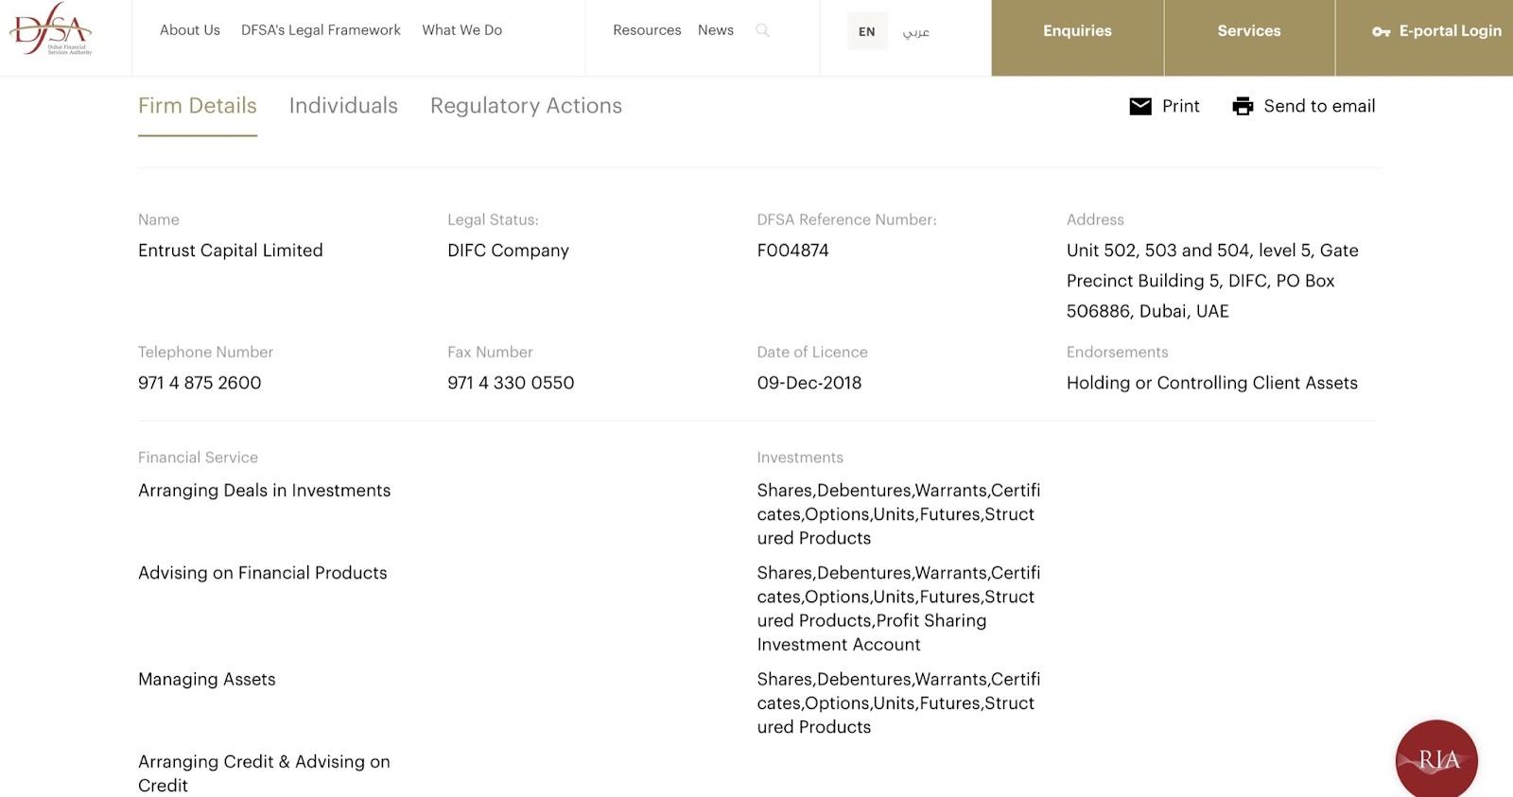Image resolution: width=1513 pixels, height=797 pixels.
Task: Click the Date of Licence label
Action: 812,352
